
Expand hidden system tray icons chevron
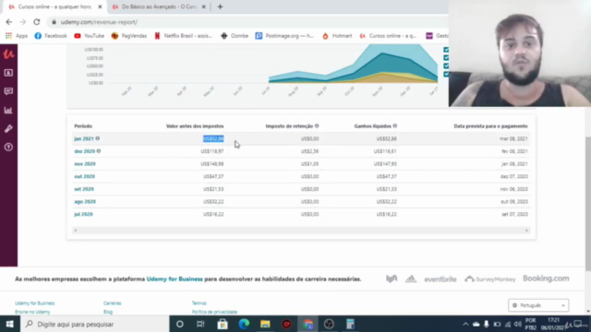465,324
